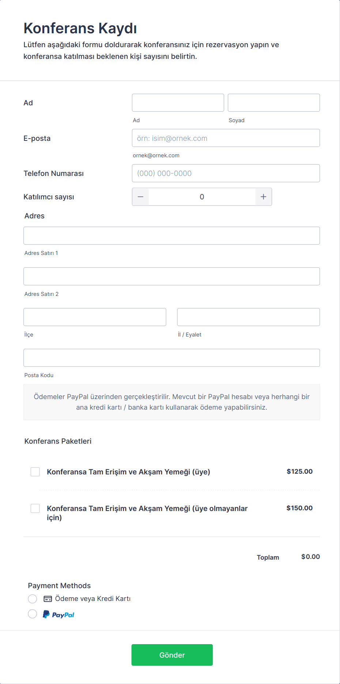This screenshot has width=340, height=684.
Task: Click the plus icon to increase attendees
Action: pyautogui.click(x=263, y=197)
